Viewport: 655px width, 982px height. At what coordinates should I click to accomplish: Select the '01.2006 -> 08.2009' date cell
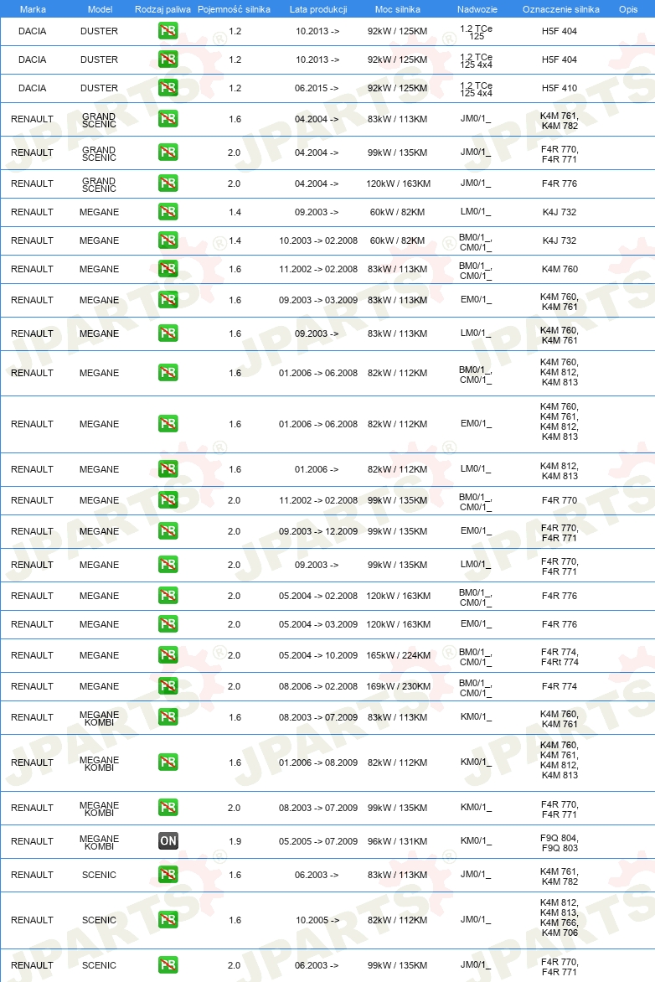tap(318, 762)
